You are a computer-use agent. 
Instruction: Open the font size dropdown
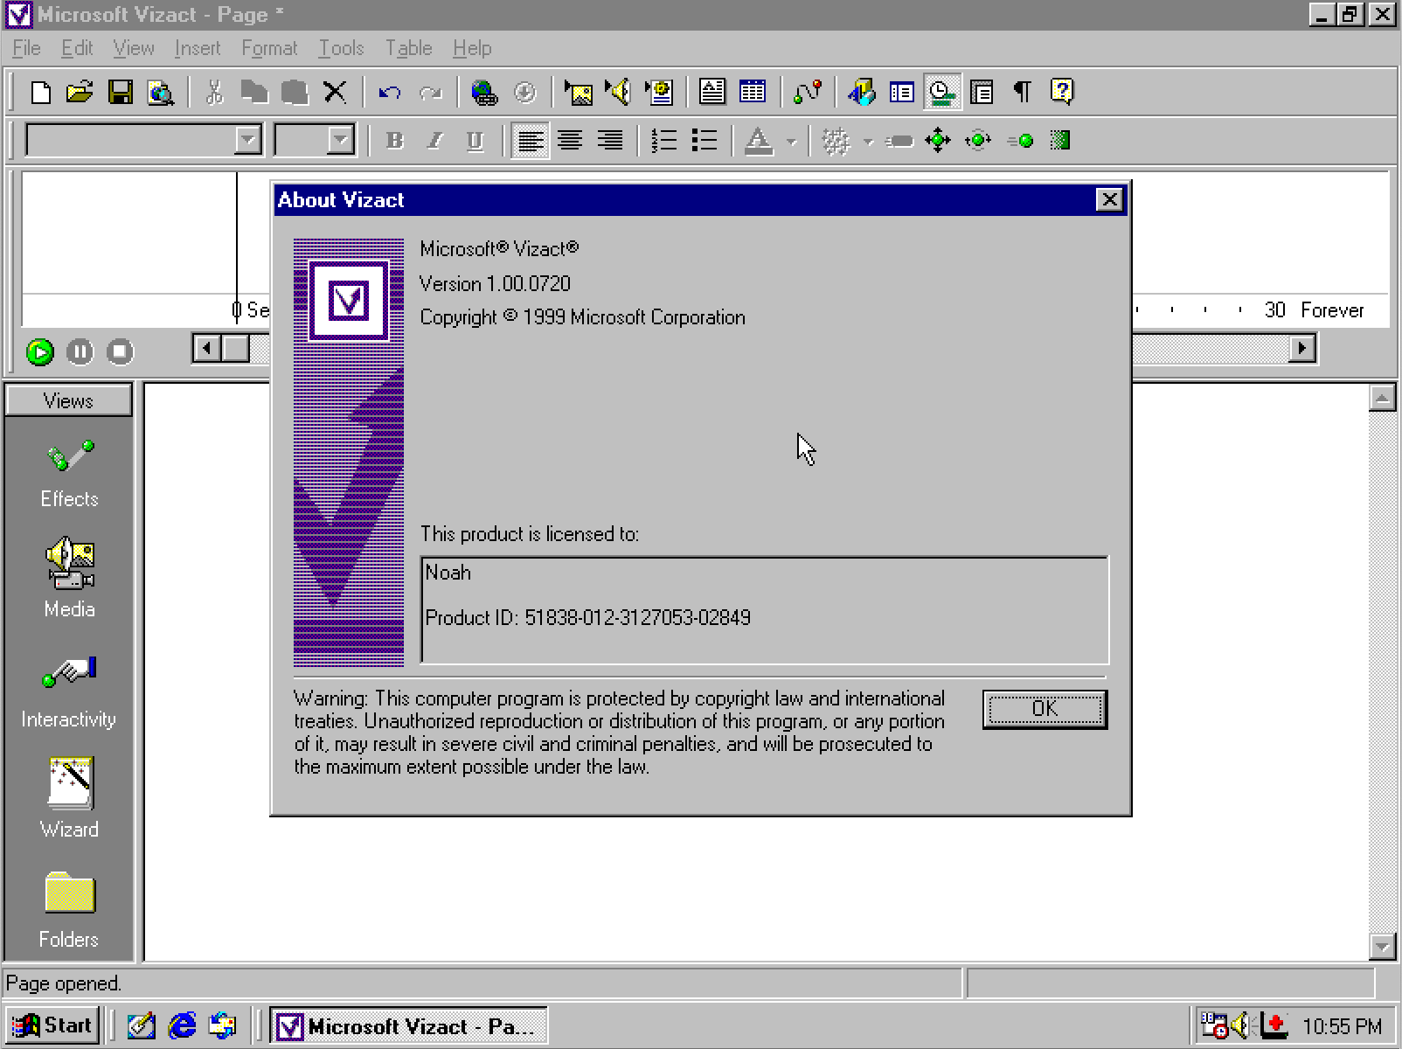click(x=340, y=140)
